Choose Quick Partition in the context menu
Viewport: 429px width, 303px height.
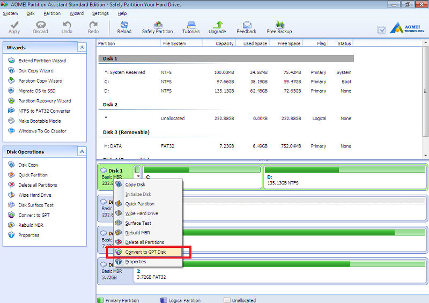[x=148, y=204]
